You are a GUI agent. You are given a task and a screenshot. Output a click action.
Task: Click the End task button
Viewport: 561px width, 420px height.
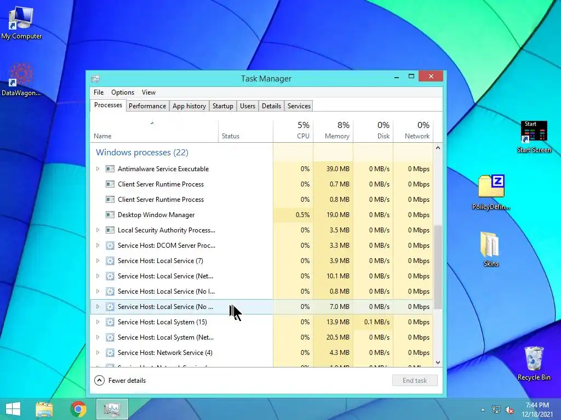pos(415,381)
